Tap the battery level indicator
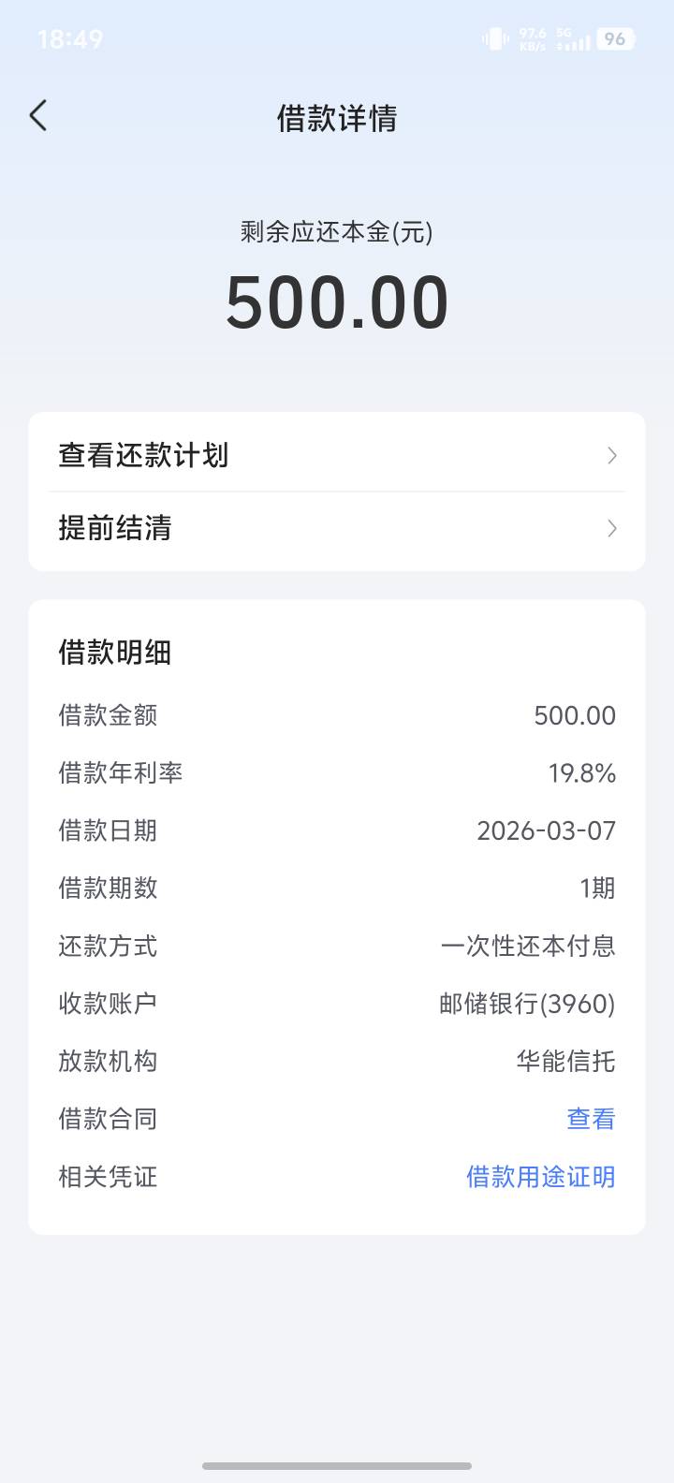This screenshot has height=1483, width=674. (x=615, y=39)
